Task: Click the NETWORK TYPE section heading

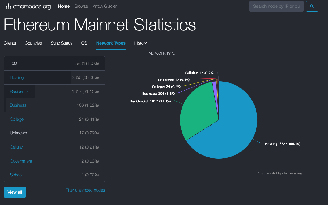Action: (x=162, y=53)
